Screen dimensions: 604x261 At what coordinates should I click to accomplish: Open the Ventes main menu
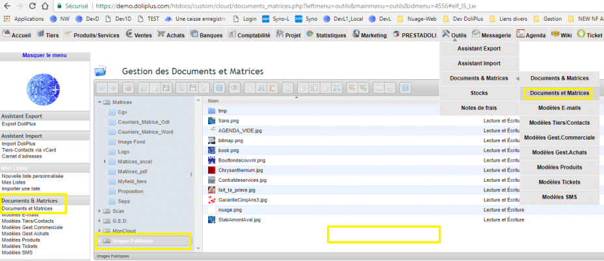pos(138,35)
